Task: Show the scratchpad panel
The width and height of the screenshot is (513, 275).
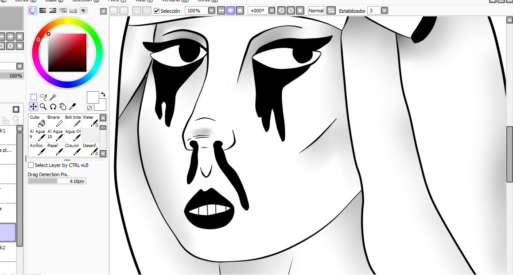Action: click(83, 11)
